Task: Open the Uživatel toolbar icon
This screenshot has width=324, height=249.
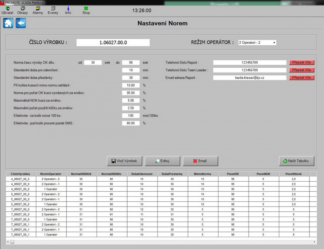Action: [7, 10]
